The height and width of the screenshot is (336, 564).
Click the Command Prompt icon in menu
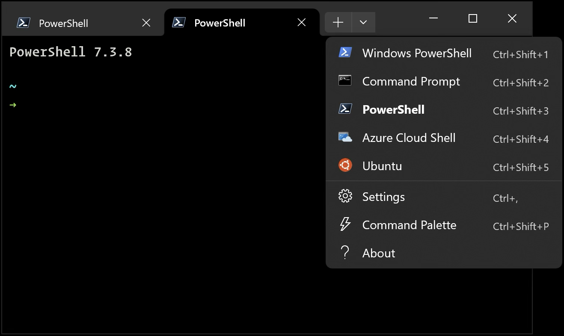345,81
